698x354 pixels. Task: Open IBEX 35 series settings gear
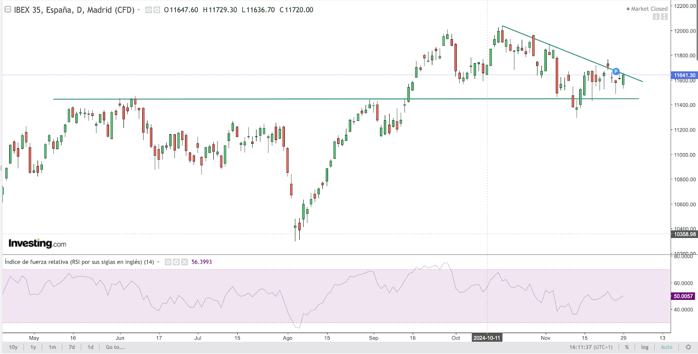click(157, 10)
